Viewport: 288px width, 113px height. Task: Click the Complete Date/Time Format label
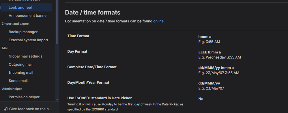(x=92, y=67)
